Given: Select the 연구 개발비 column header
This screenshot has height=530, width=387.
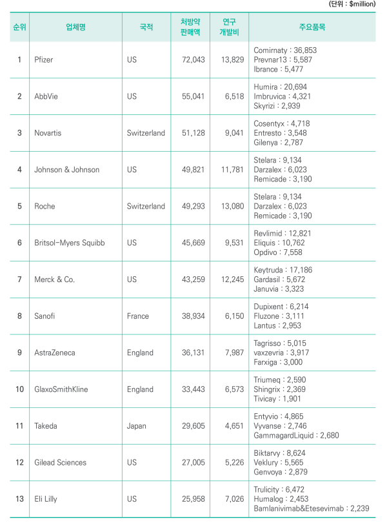Looking at the screenshot, I should [229, 27].
